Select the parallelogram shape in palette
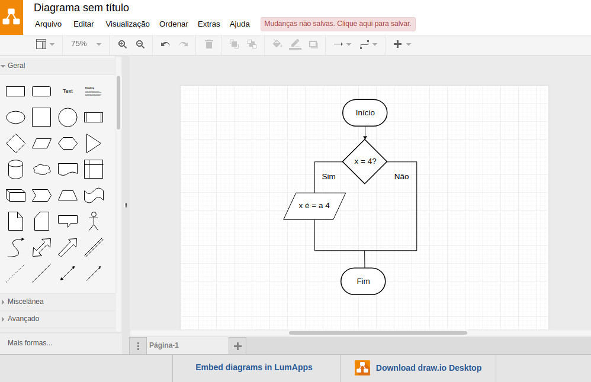The height and width of the screenshot is (382, 591). pos(41,143)
